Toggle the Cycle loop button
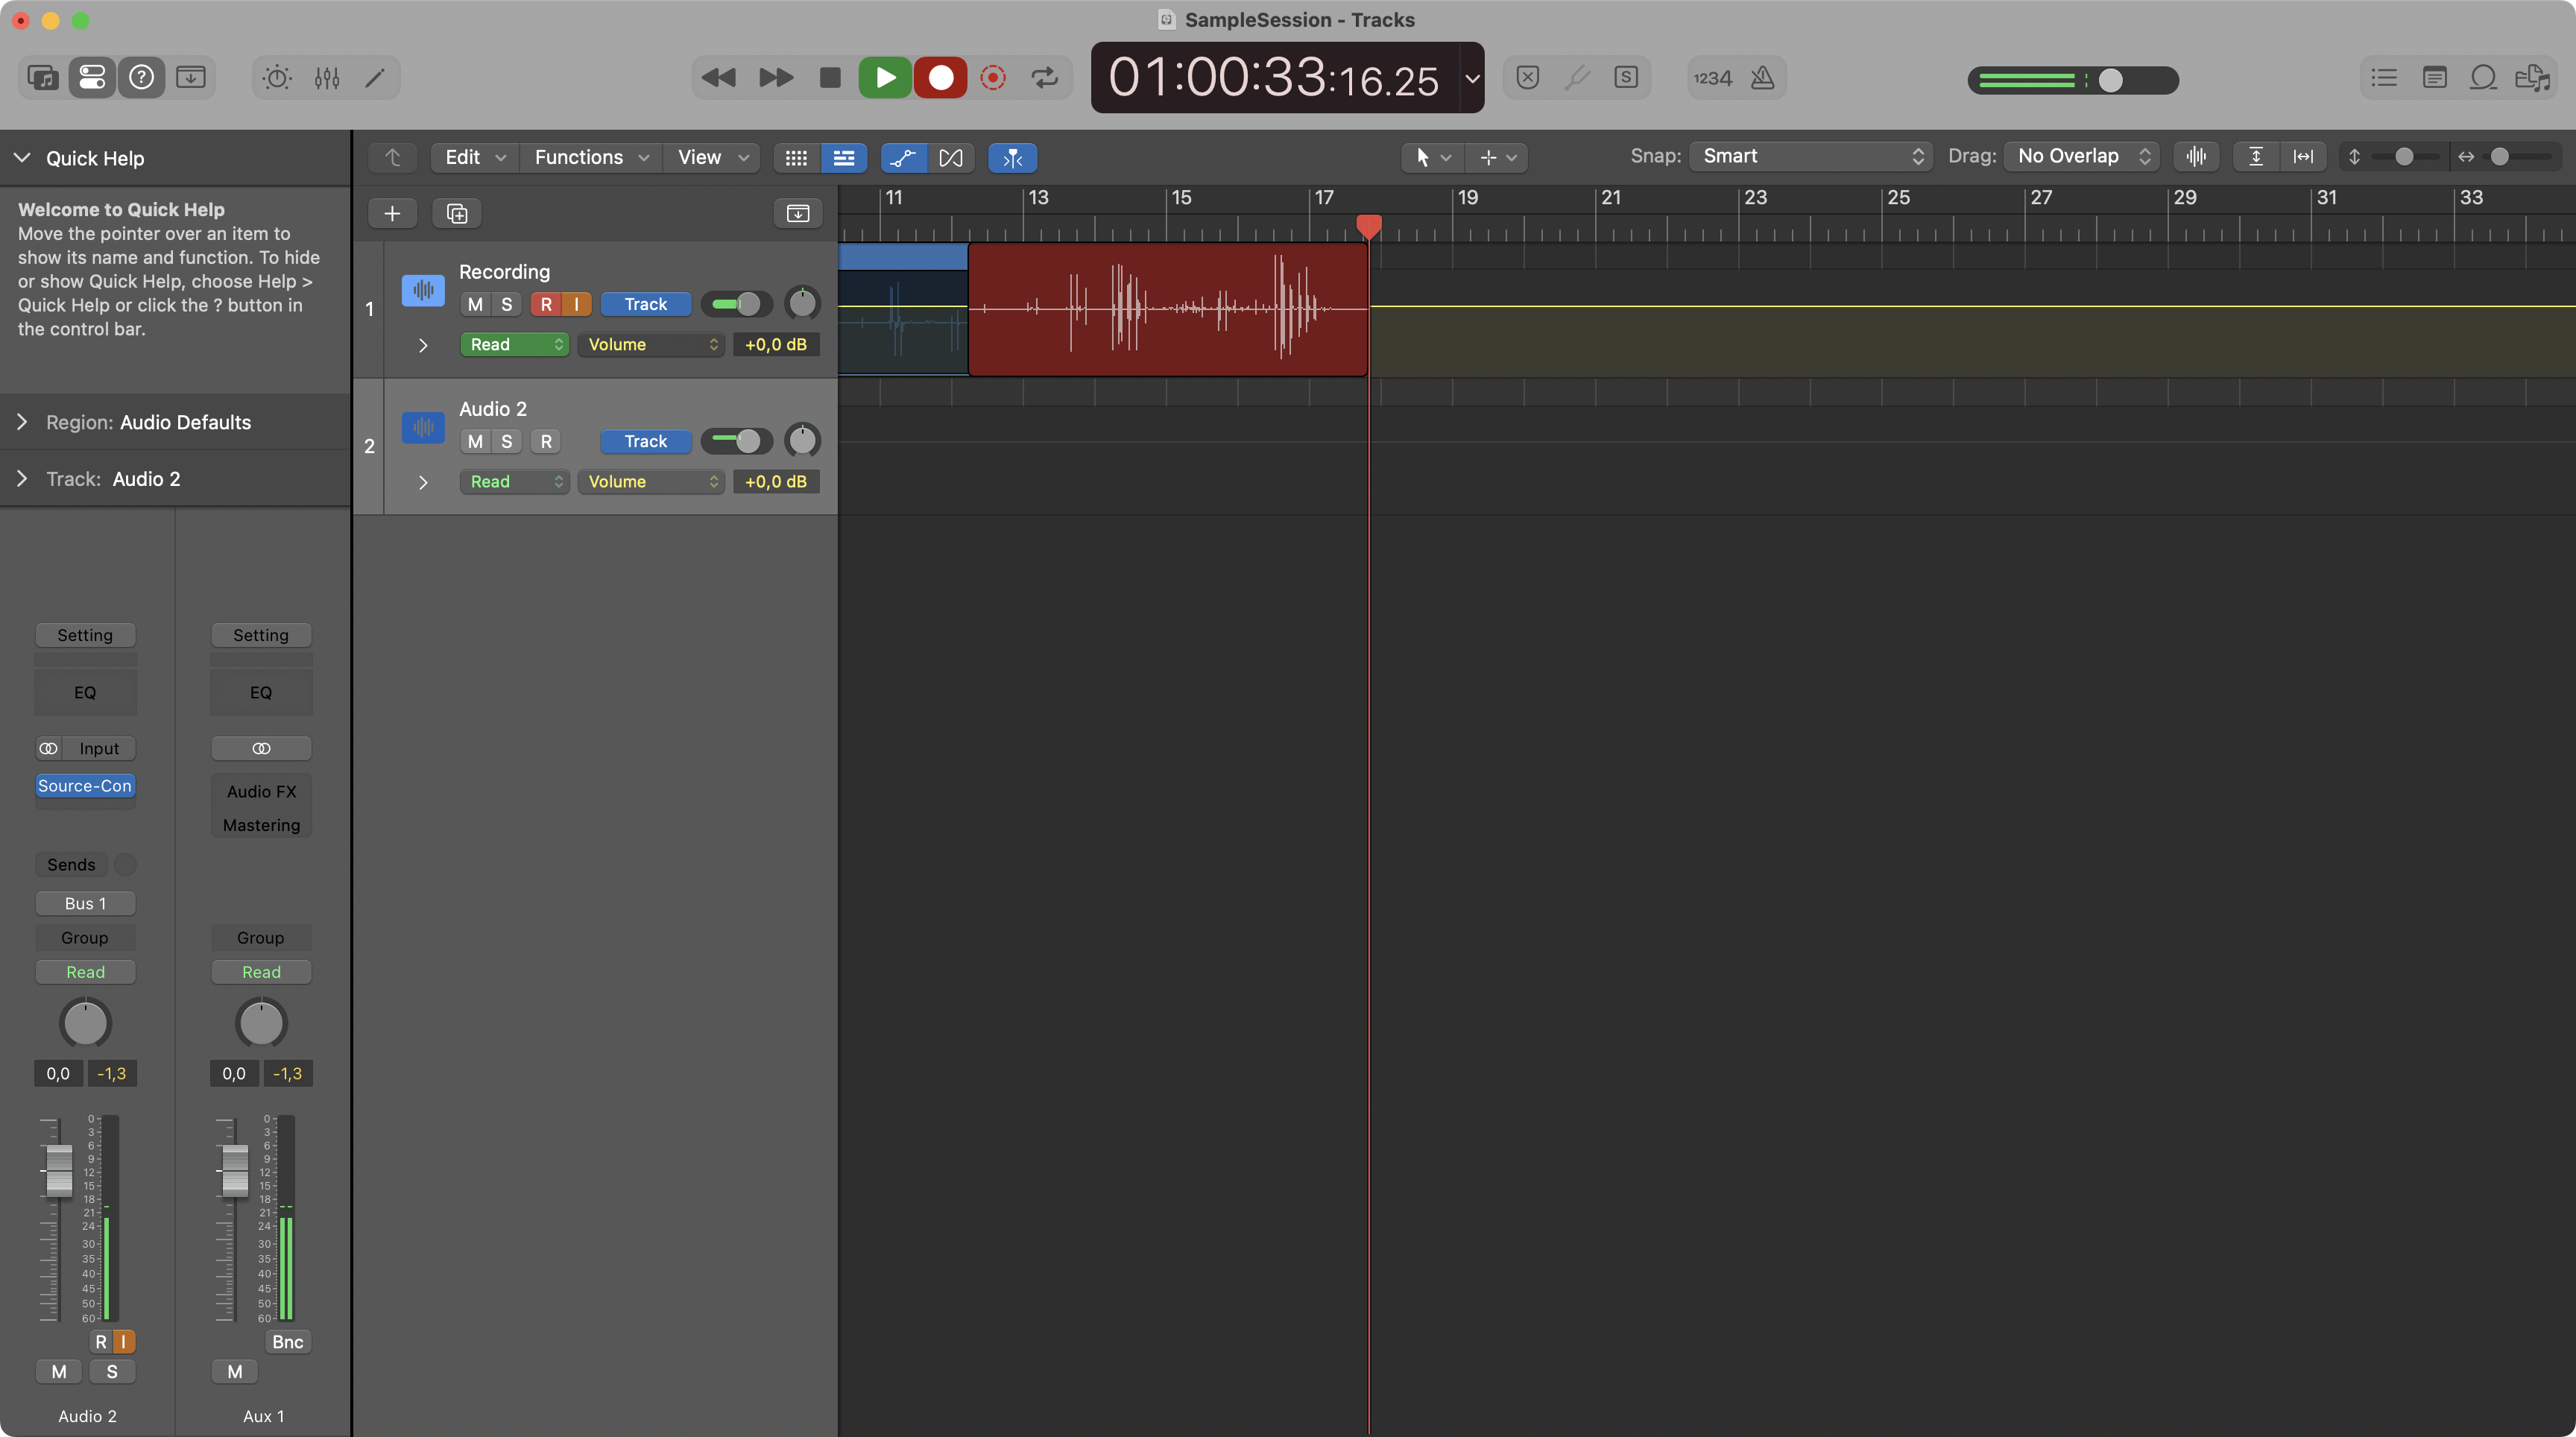Screen dimensions: 2576x1437 pos(1044,78)
